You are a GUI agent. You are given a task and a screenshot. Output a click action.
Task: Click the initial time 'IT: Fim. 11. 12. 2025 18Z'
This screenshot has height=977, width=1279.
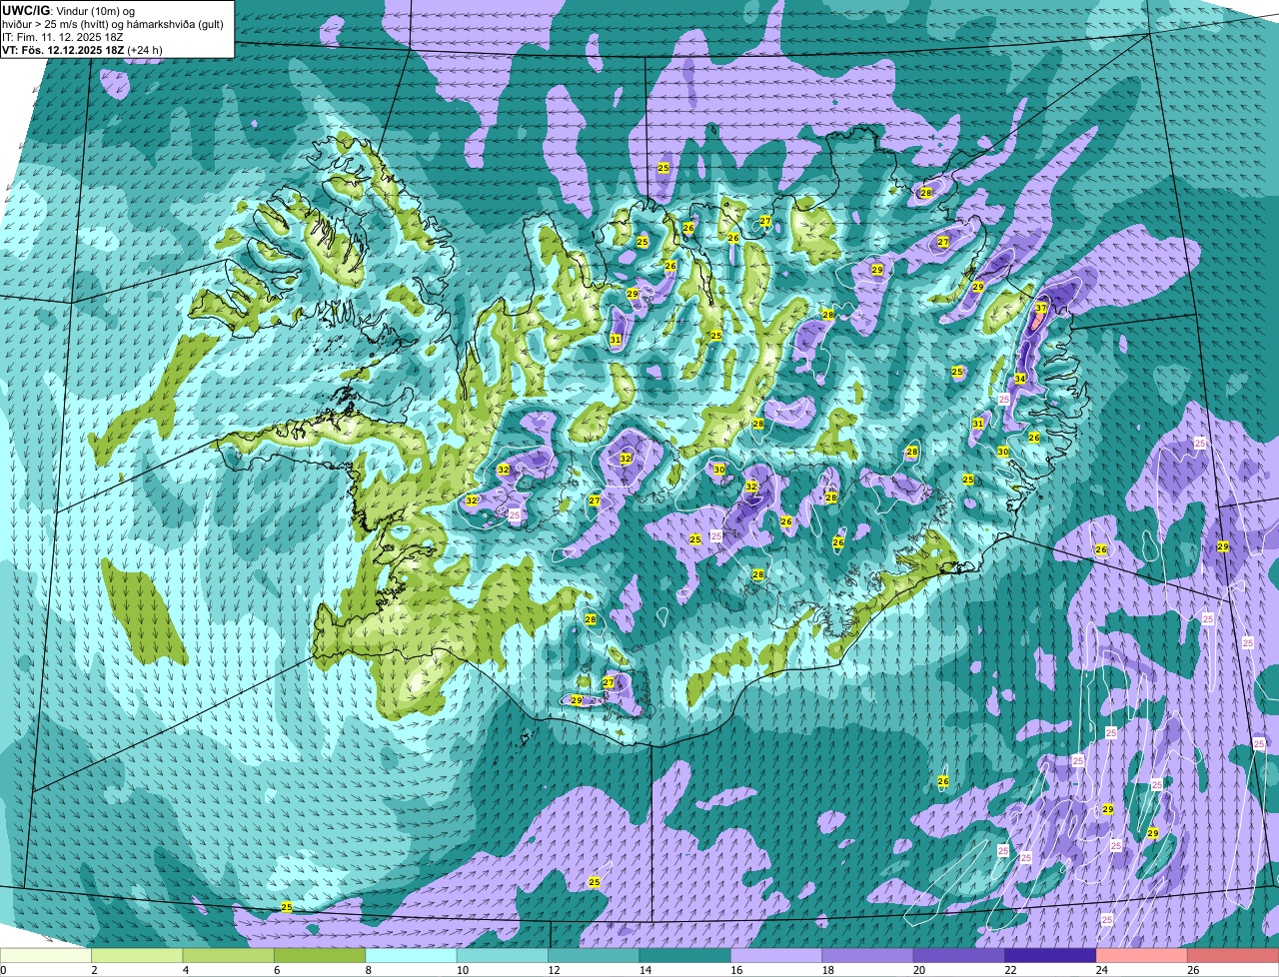(63, 36)
